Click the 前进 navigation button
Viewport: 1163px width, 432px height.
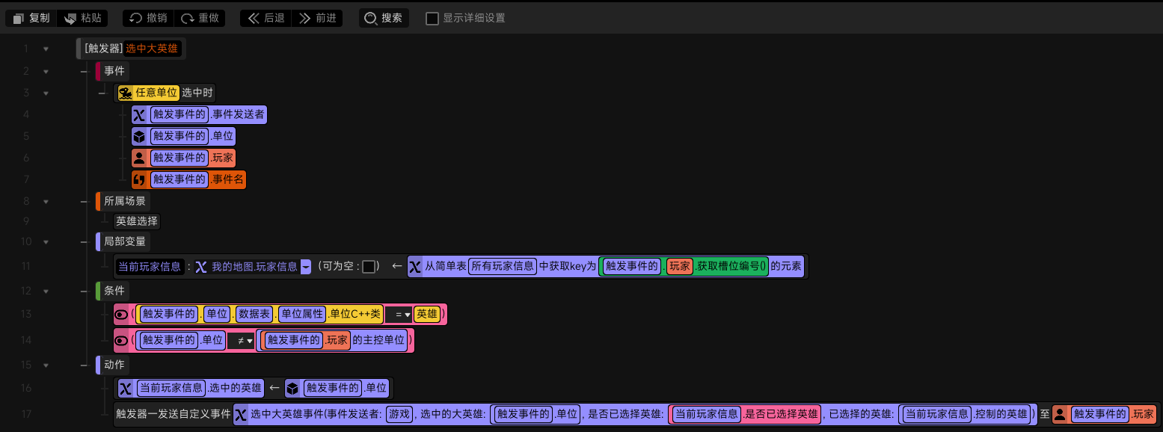coord(317,18)
